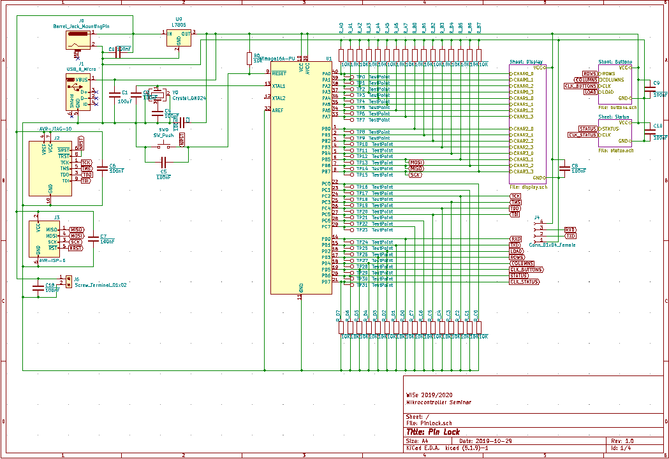Select the AVR-ISP-6 header J3
Image resolution: width=669 pixels, height=459 pixels.
click(47, 239)
